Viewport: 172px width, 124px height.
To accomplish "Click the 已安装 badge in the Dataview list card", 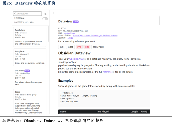I will point(27,71).
